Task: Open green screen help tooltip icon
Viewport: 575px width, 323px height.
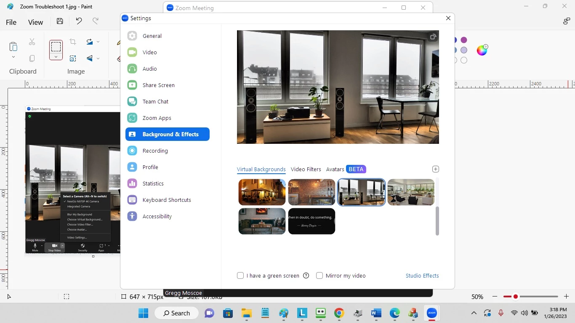Action: tap(306, 275)
